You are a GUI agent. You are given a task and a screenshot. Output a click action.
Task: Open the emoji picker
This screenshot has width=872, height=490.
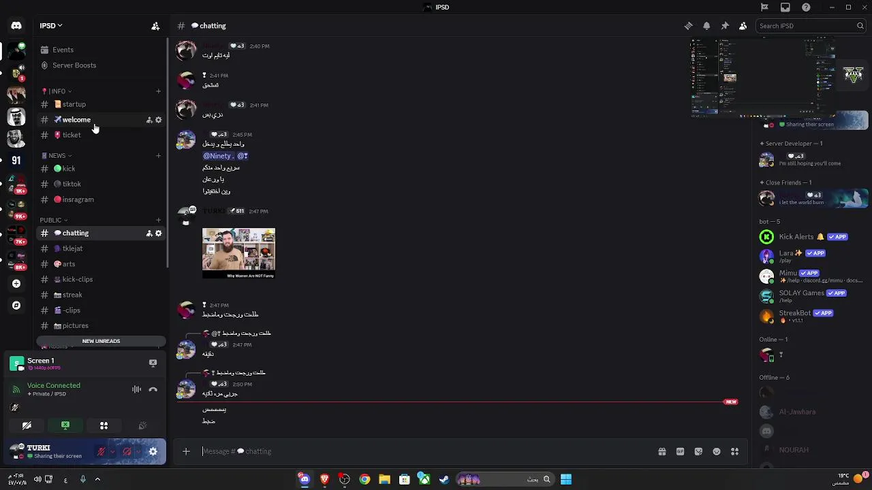(x=717, y=451)
